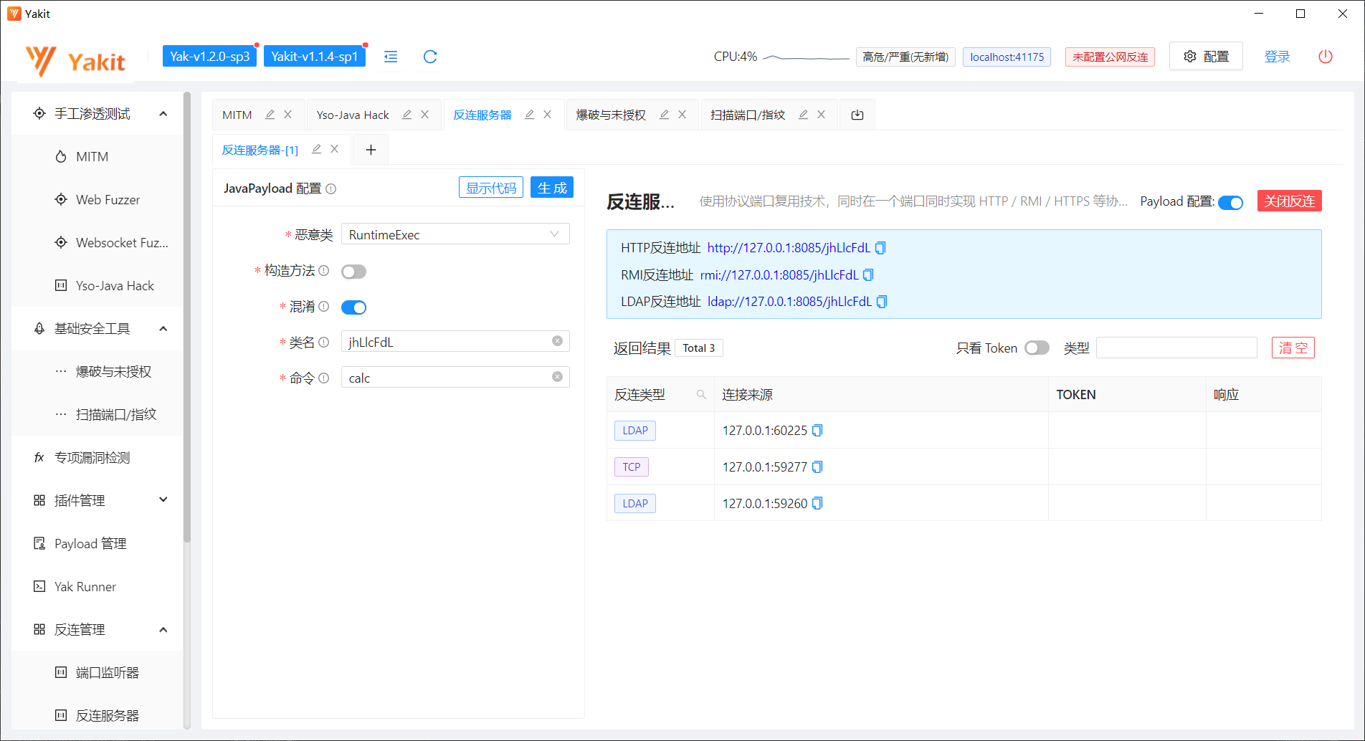Switch to the 爆破与未授权 tab
Screen dimensions: 1365x741
click(x=611, y=115)
